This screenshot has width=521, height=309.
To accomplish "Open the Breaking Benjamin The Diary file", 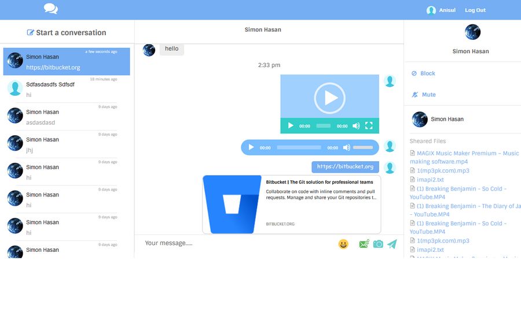I will (x=465, y=210).
